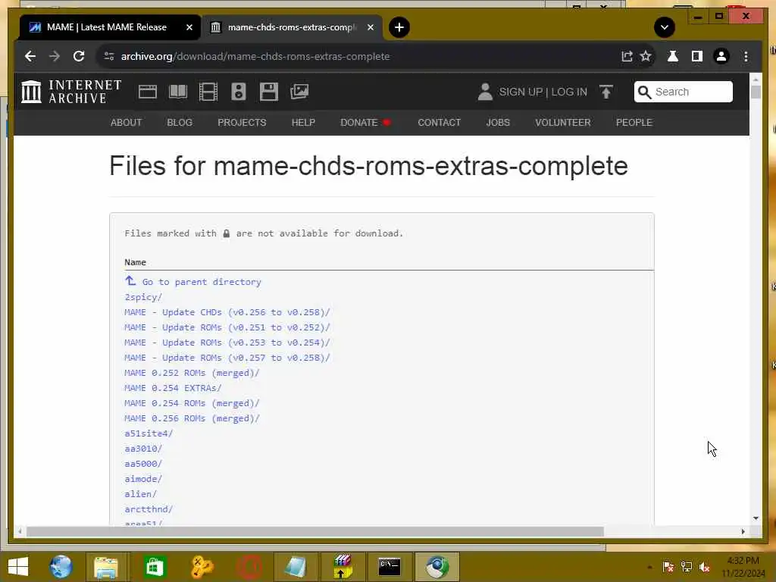Click the Internet Archive logo
Viewport: 776px width, 582px height.
click(x=71, y=92)
